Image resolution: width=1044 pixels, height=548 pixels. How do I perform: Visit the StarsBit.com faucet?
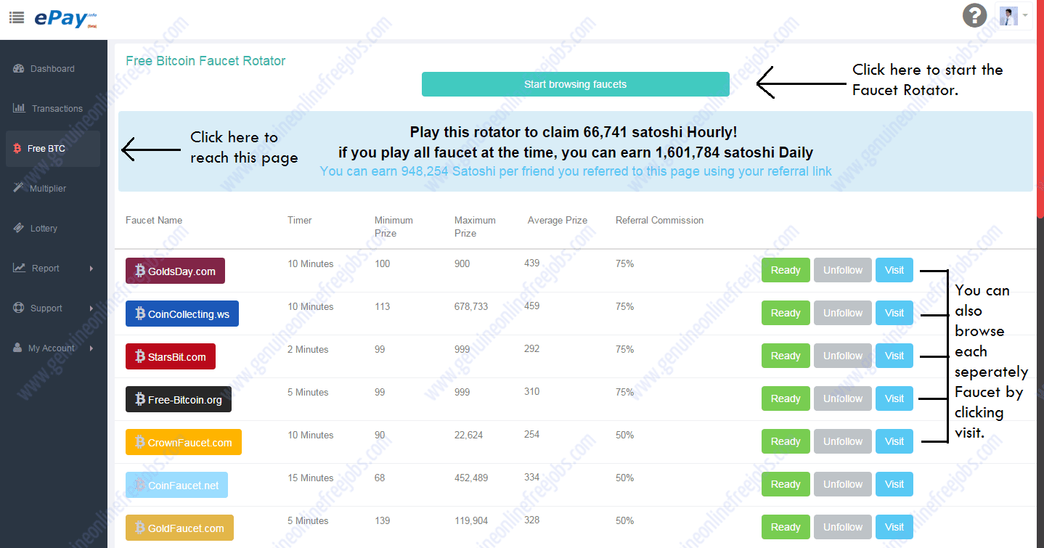tap(894, 356)
